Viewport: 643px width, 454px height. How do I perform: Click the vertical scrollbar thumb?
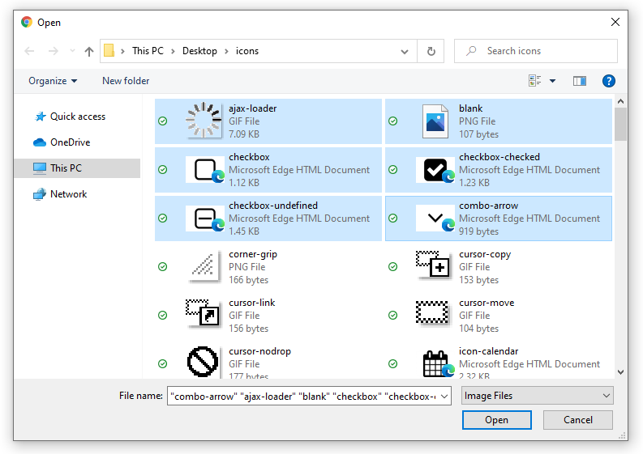620,124
